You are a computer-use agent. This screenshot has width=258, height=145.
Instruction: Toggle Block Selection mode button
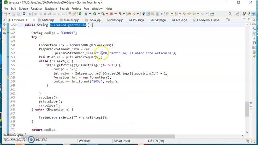pos(157,14)
